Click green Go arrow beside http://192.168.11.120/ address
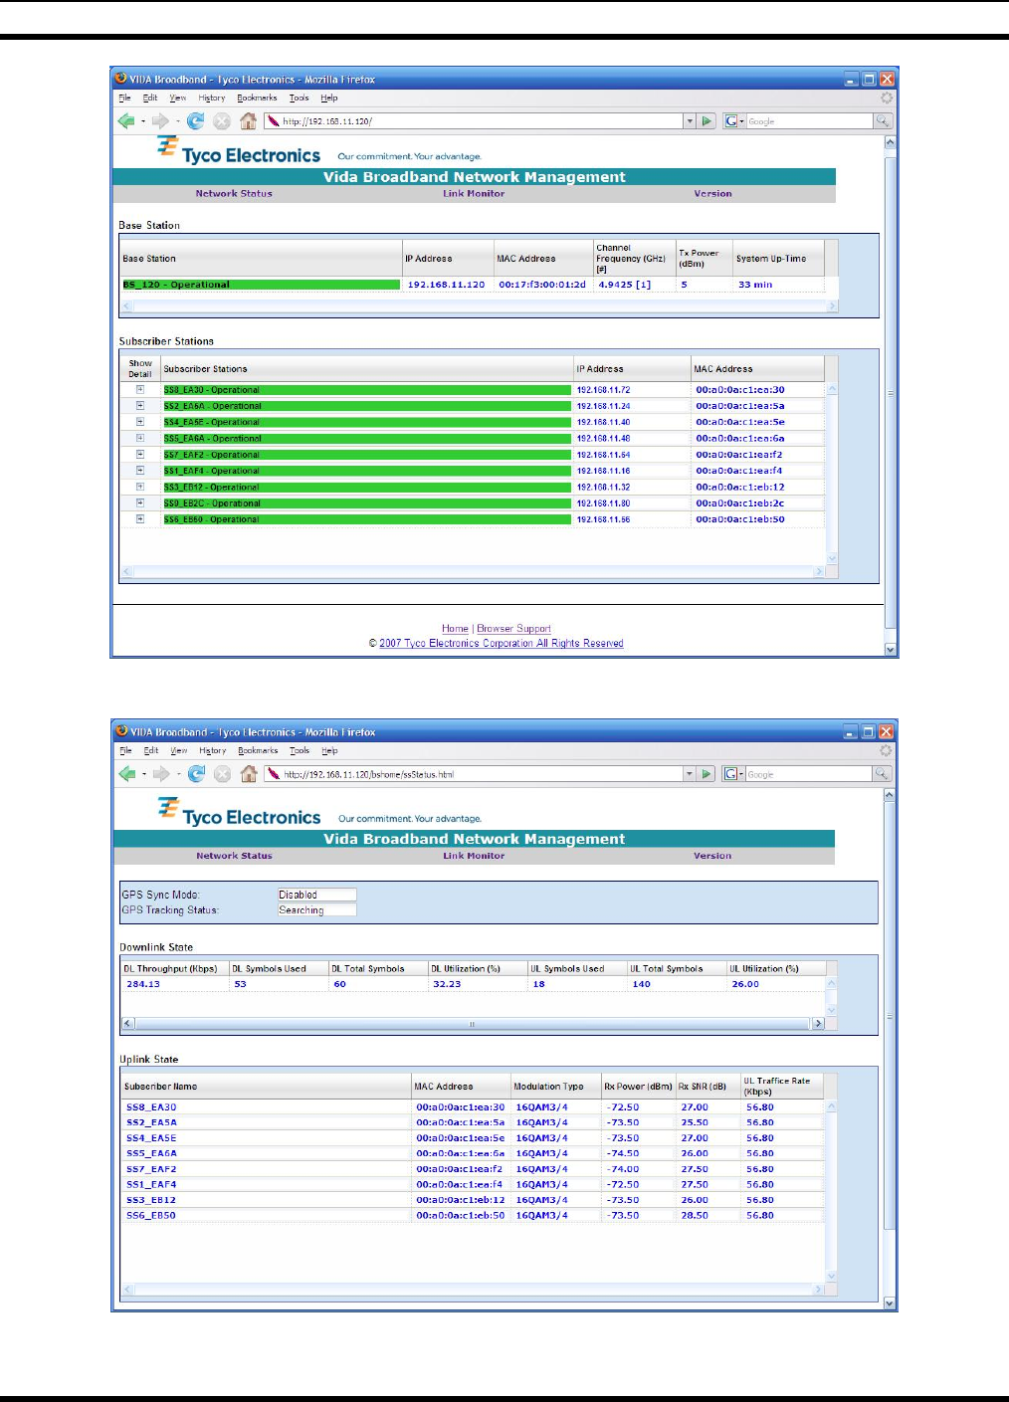The image size is (1009, 1402). tap(707, 120)
